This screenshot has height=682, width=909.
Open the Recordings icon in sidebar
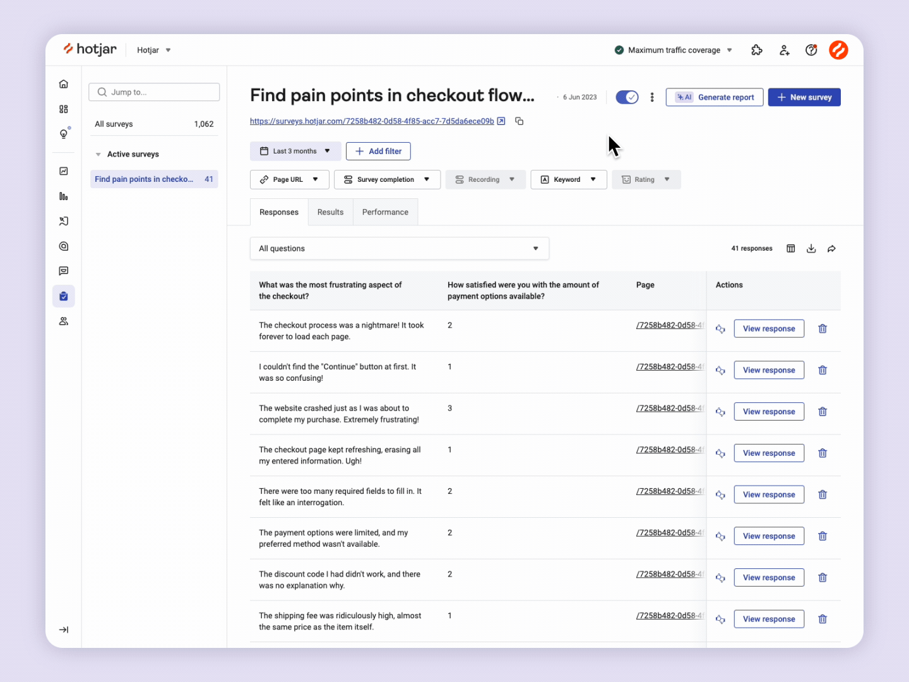(x=64, y=246)
